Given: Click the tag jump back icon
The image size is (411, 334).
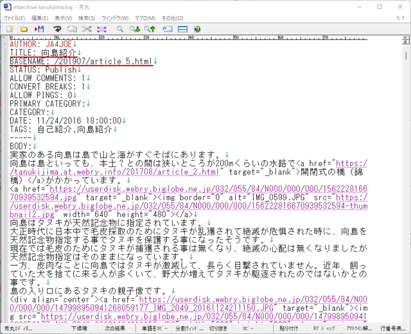Looking at the screenshot, I should pyautogui.click(x=168, y=29).
